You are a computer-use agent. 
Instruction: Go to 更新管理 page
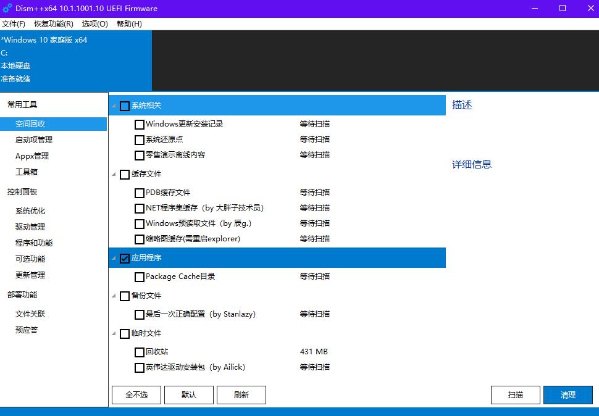coord(30,275)
